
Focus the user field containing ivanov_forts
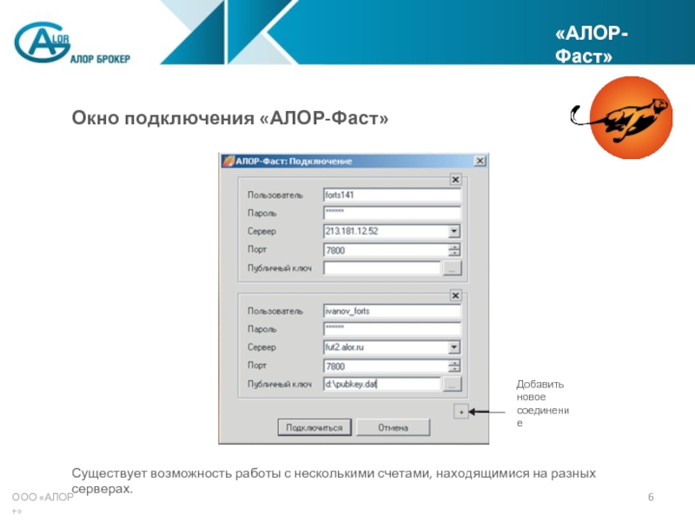(392, 311)
